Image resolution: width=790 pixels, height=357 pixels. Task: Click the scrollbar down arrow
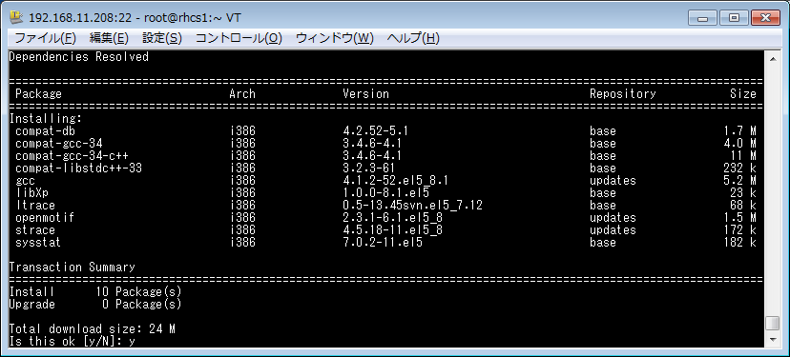773,340
